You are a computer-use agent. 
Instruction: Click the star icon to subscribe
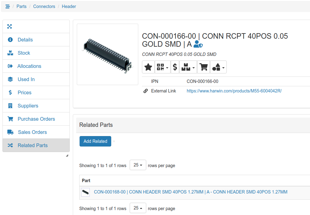(x=148, y=67)
